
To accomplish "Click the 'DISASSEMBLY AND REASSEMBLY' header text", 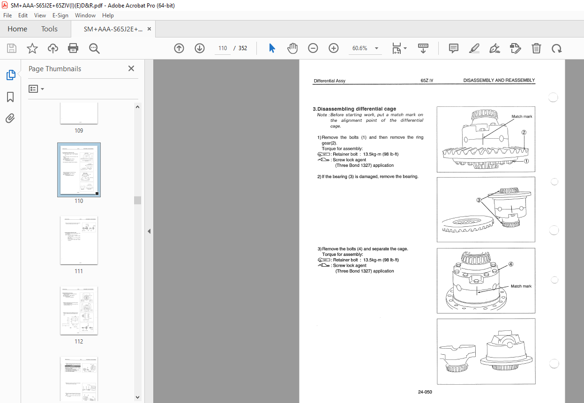I will click(499, 81).
